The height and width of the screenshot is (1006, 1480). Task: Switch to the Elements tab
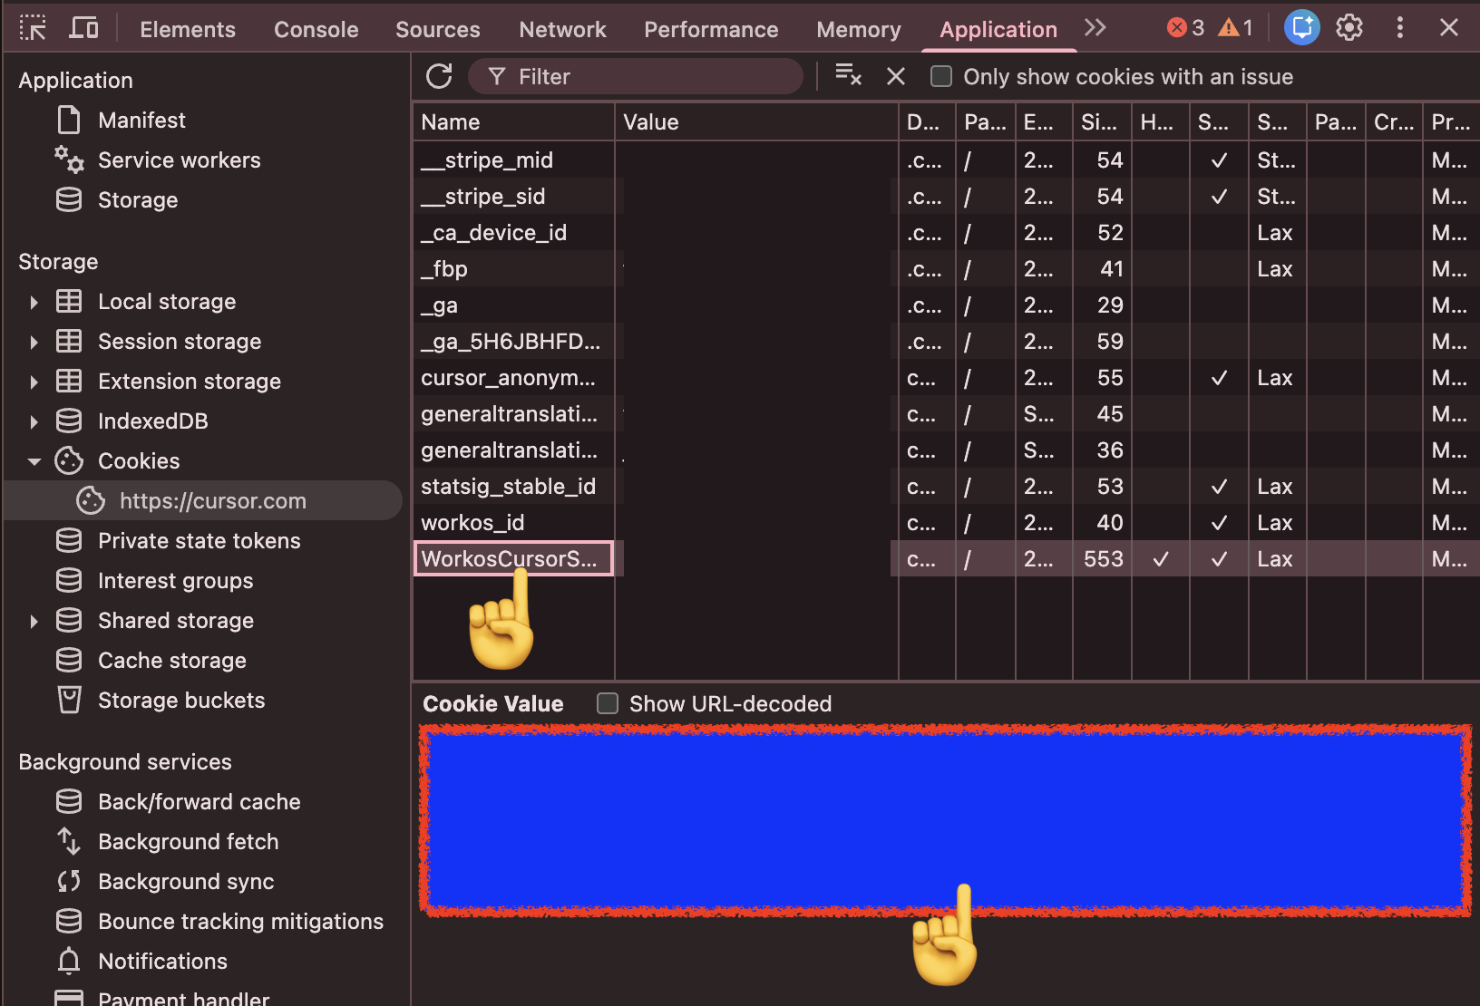pos(188,29)
